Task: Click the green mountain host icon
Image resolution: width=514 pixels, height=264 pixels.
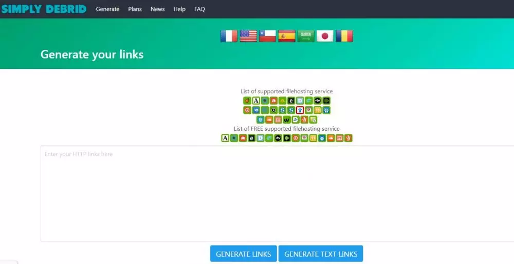Action: [282, 100]
